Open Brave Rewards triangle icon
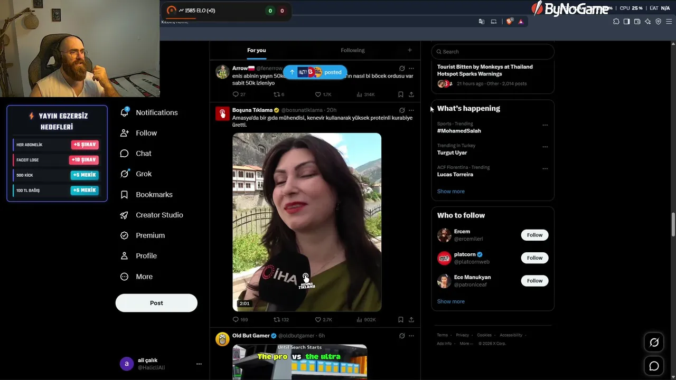The width and height of the screenshot is (676, 380). tap(521, 22)
